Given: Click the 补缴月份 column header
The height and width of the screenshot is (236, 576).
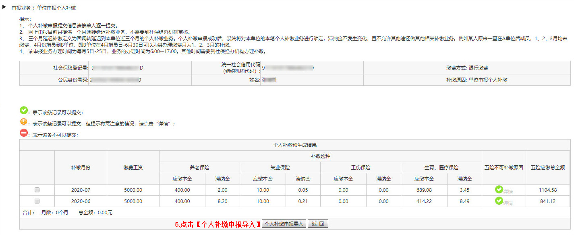Looking at the screenshot, I should [x=81, y=168].
